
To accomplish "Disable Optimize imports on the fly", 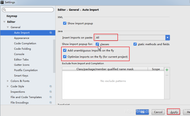I will pyautogui.click(x=65, y=57).
